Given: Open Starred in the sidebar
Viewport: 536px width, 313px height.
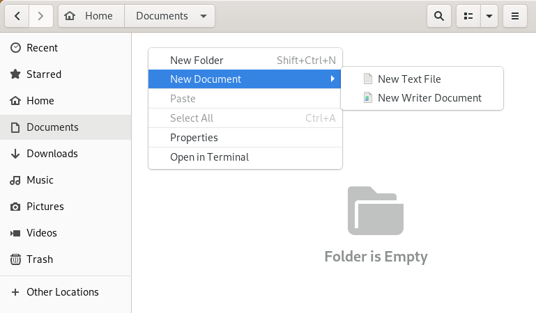Looking at the screenshot, I should pyautogui.click(x=43, y=74).
